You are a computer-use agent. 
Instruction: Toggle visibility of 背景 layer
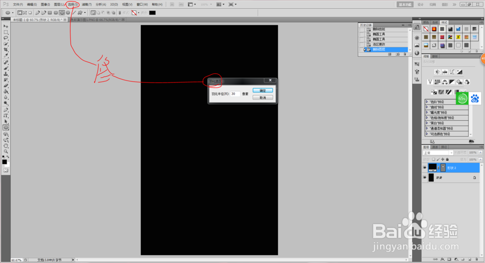point(425,178)
